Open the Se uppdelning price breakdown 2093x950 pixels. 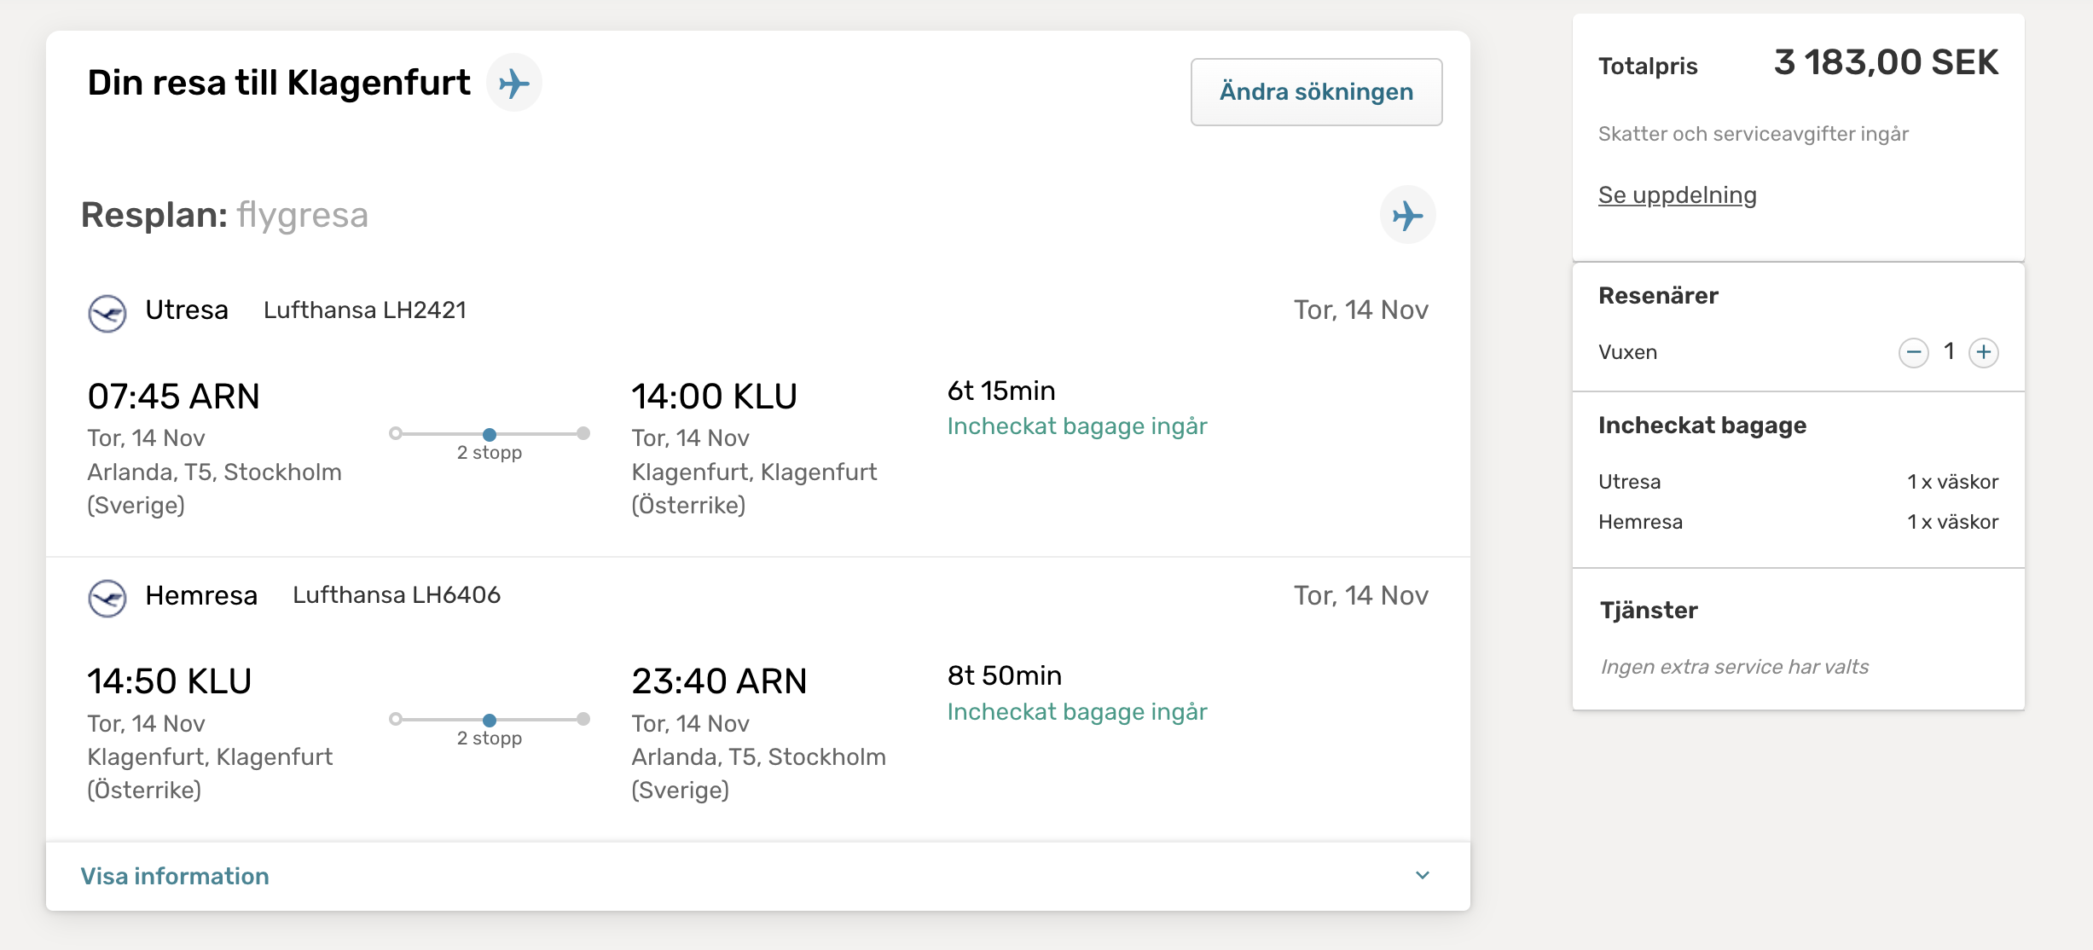pos(1677,195)
